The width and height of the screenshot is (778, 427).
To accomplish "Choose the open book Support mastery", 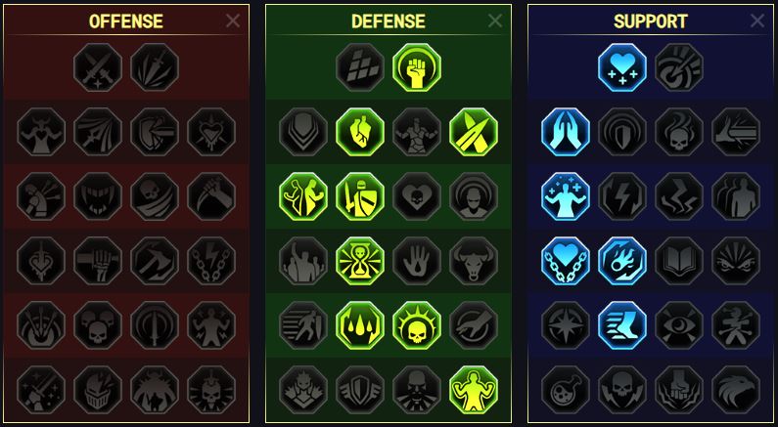I will [x=679, y=261].
